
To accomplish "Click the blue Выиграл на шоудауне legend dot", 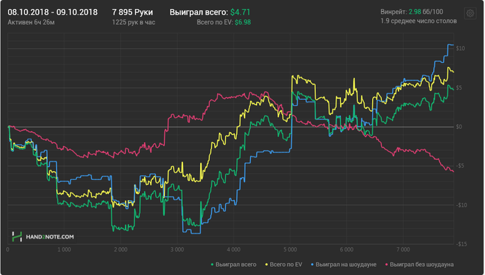I will pyautogui.click(x=312, y=265).
